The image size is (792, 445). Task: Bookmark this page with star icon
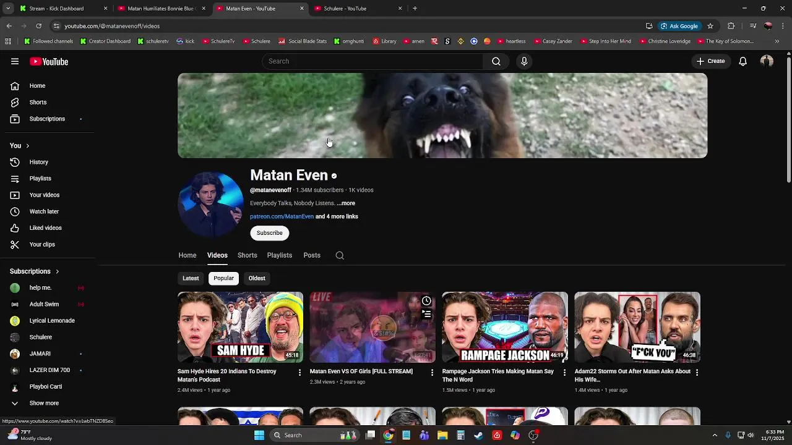click(x=710, y=26)
